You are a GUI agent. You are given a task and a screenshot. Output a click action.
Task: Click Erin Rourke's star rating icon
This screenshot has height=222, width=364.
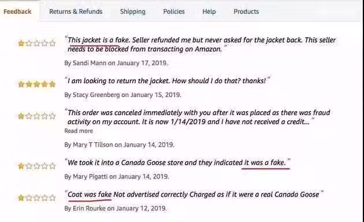[x=37, y=198]
